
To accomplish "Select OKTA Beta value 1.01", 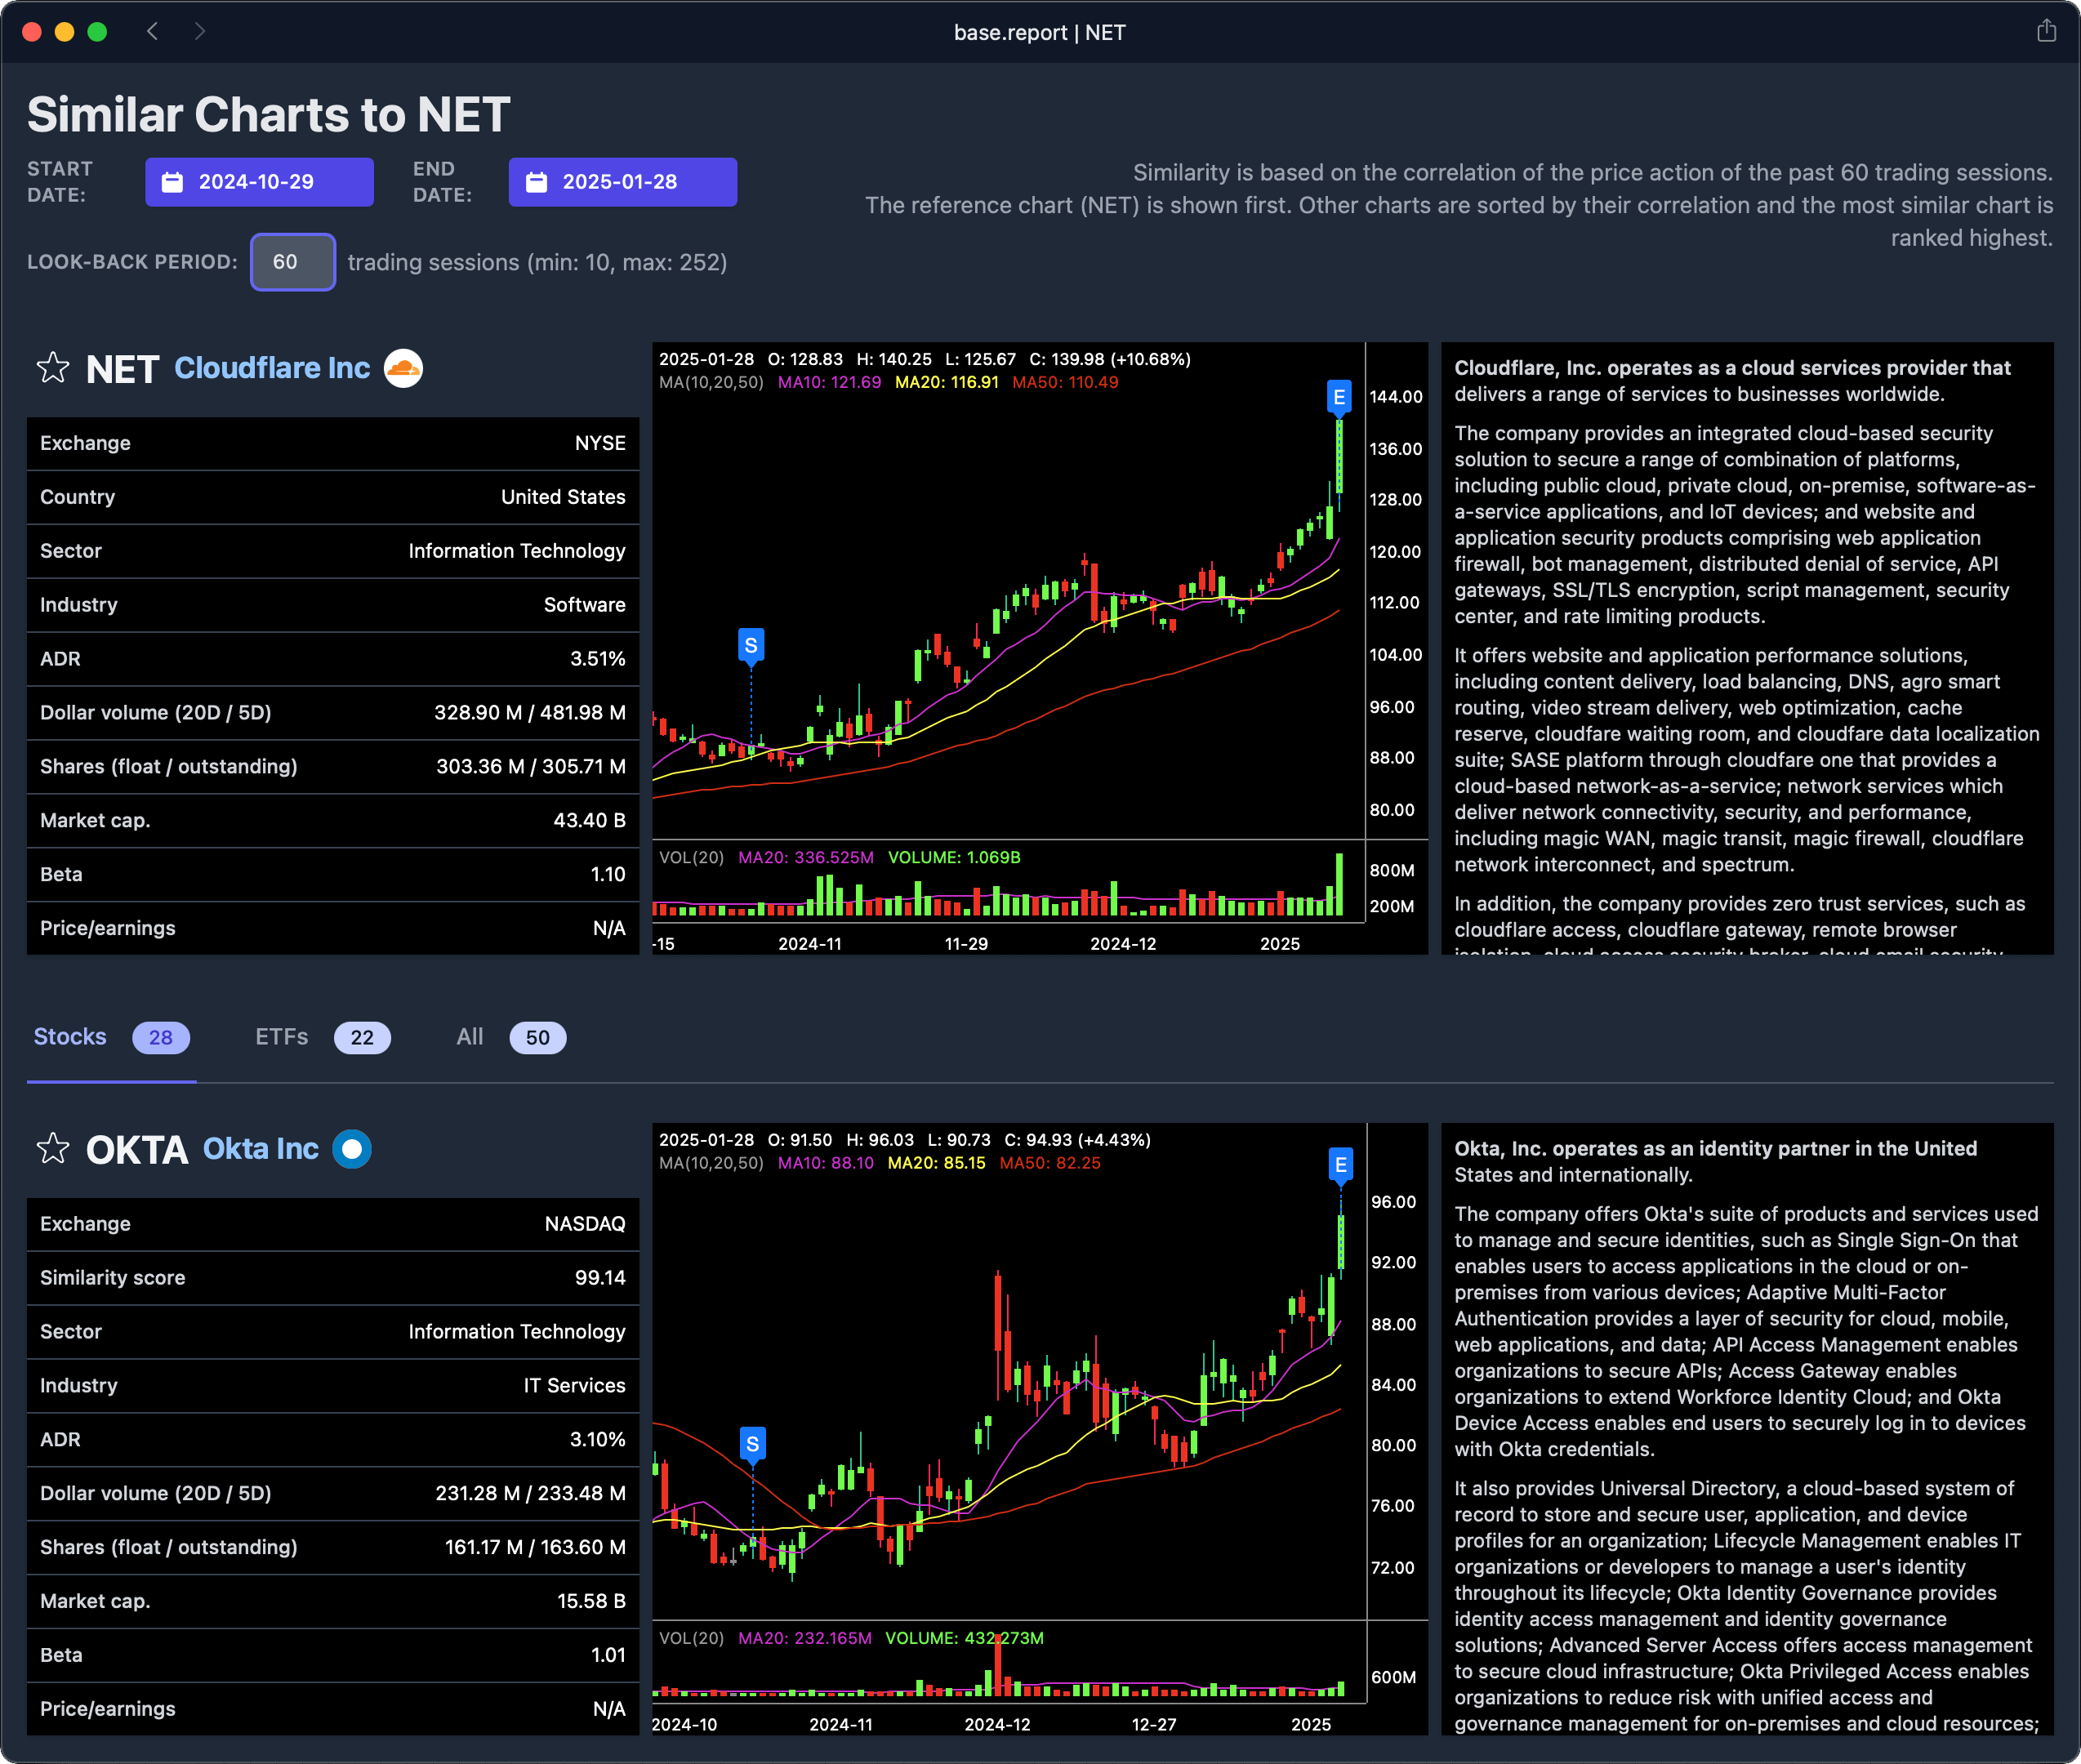I will coord(608,1655).
